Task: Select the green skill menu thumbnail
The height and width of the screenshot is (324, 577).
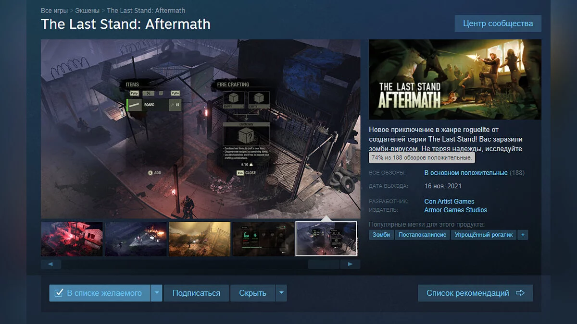Action: 263,239
